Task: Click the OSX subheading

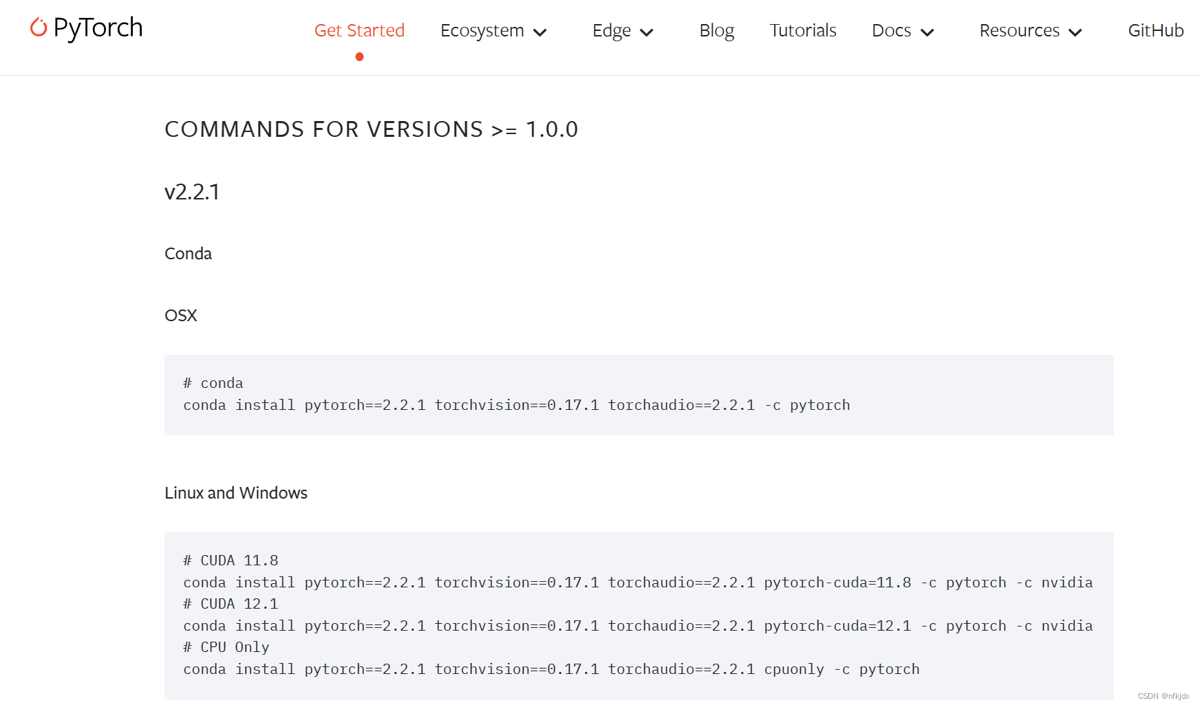Action: [x=181, y=316]
